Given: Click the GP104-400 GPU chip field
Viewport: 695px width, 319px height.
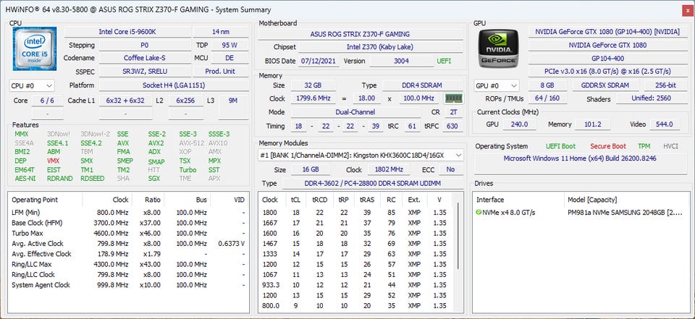Looking at the screenshot, I should click(607, 59).
